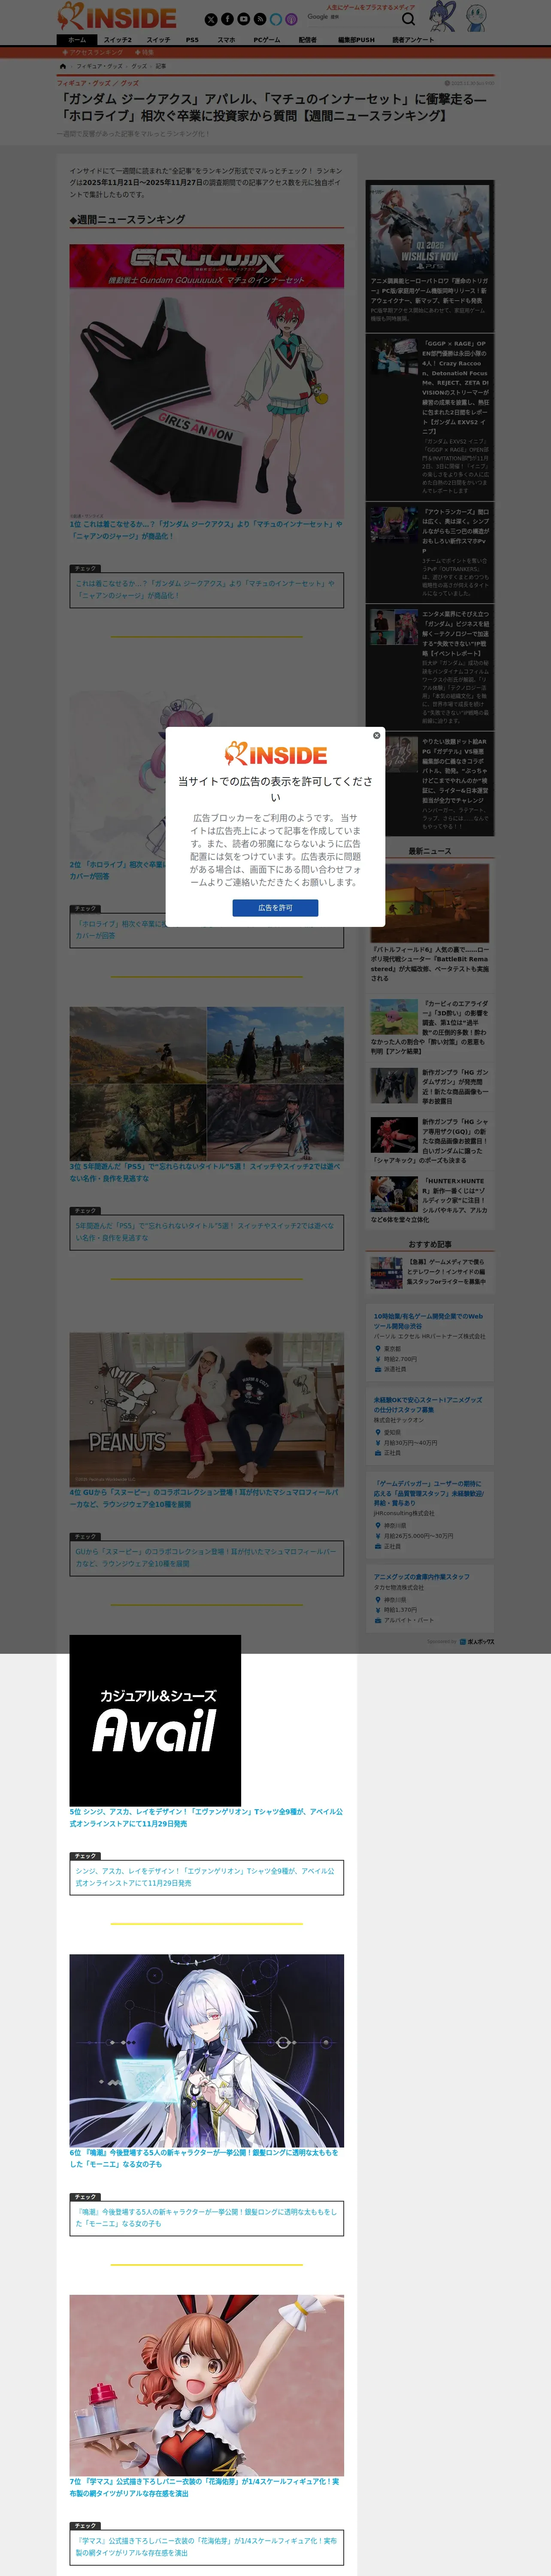Click the Google search input field
Screen dimensions: 551x2576
point(352,17)
